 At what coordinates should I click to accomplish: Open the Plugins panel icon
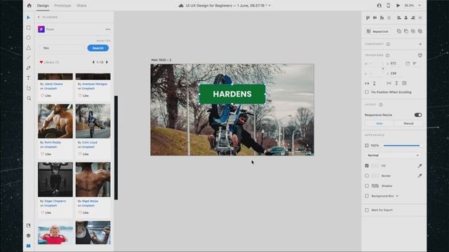pyautogui.click(x=28, y=246)
